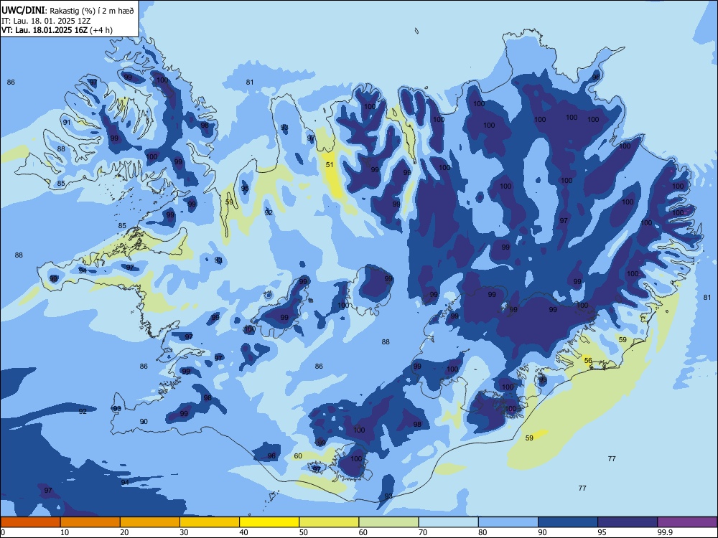Click the 'IT: Lau. 18. 01. 2025 12Z' line
The height and width of the screenshot is (538, 718).
[x=46, y=21]
